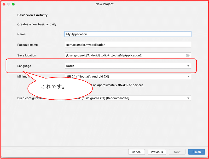Click the Name field containing My Application

128,34
